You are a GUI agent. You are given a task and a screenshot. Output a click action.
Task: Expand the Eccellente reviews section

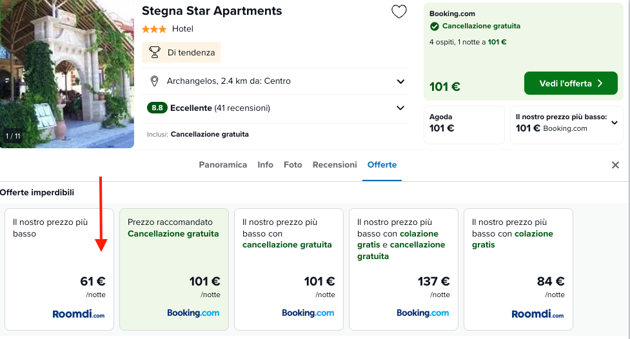(x=400, y=108)
